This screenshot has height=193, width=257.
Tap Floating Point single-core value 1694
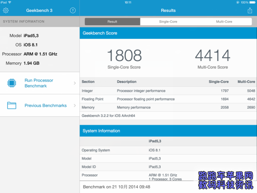[224, 99]
